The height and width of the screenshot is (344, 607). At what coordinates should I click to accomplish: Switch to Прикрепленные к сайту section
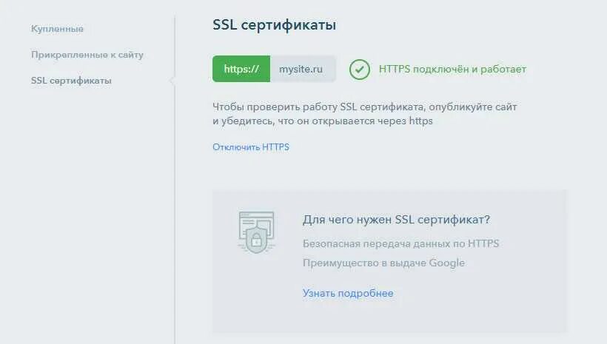87,55
